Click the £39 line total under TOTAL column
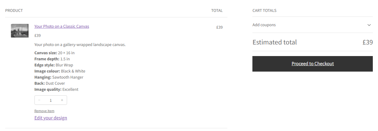This screenshot has width=378, height=131. point(219,27)
